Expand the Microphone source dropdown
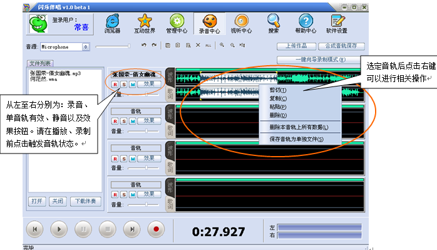 click(86, 47)
